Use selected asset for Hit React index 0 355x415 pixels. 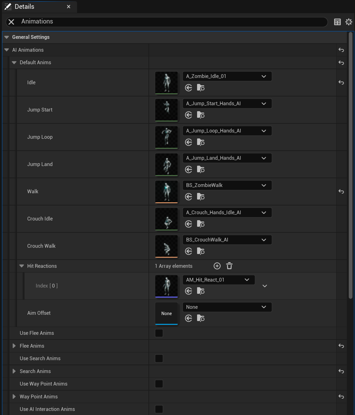tap(189, 291)
